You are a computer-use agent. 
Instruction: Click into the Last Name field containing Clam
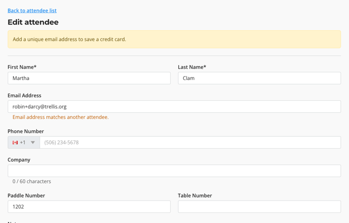coord(259,78)
